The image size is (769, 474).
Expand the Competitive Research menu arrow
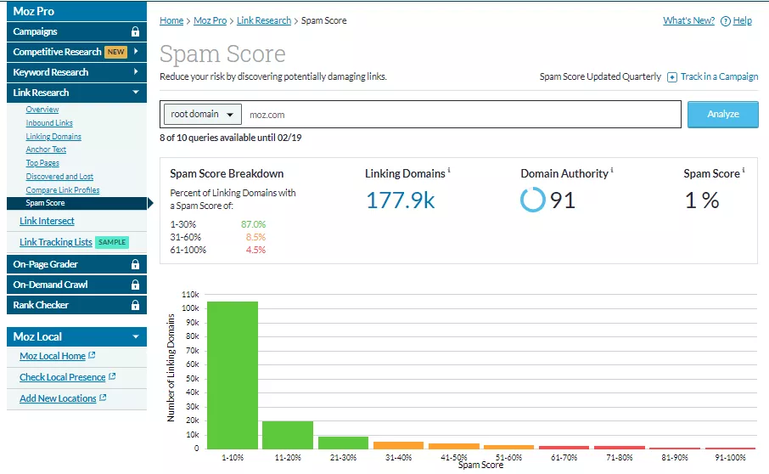(136, 52)
